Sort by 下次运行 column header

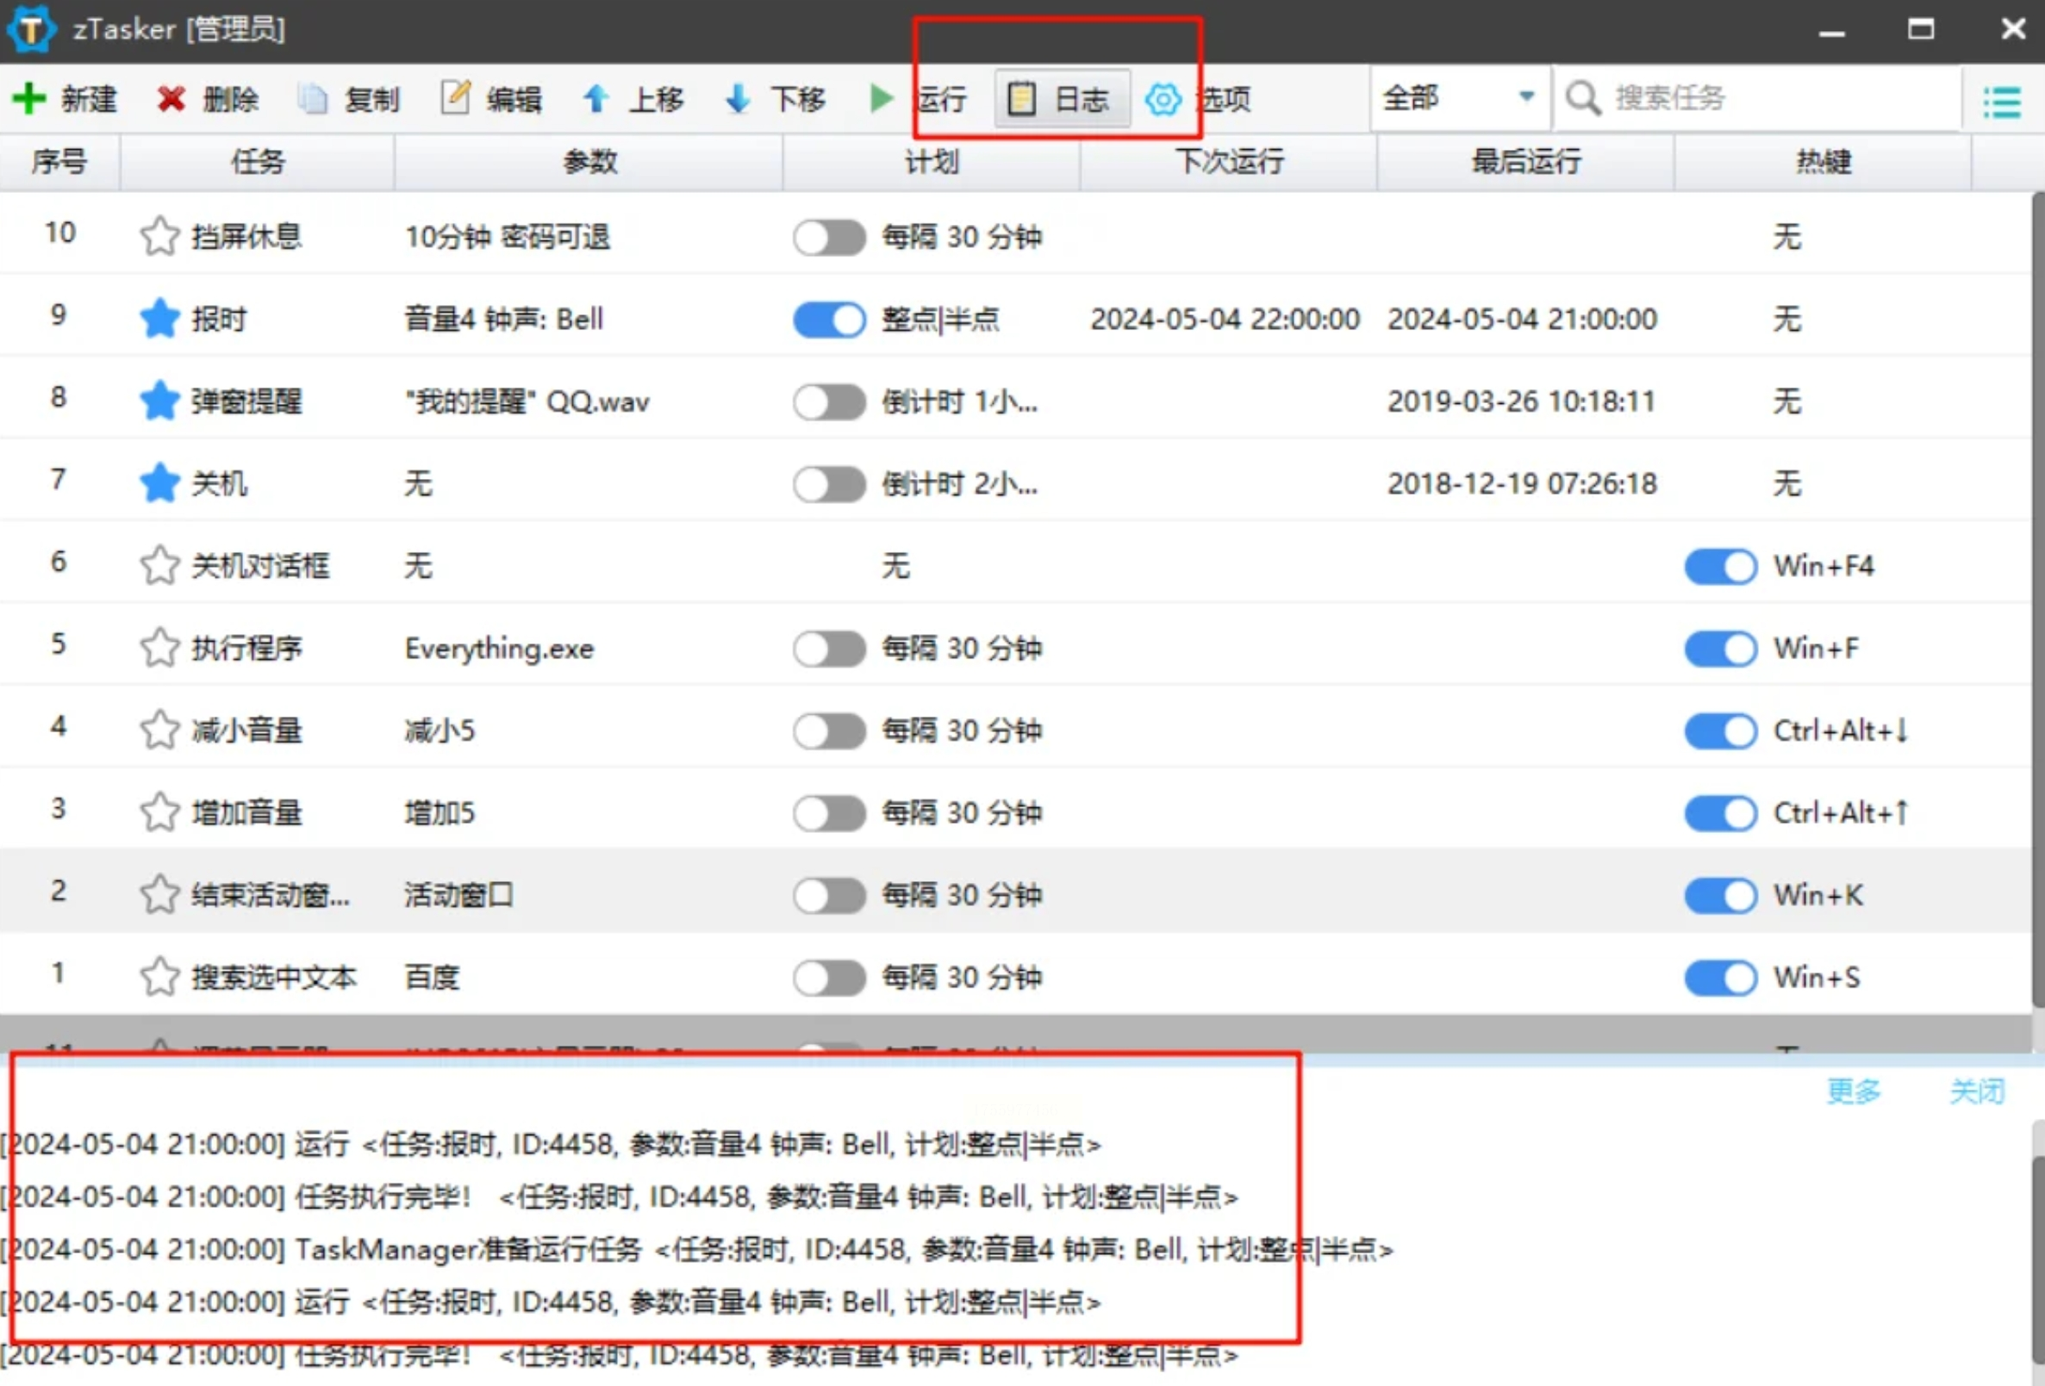[1228, 162]
